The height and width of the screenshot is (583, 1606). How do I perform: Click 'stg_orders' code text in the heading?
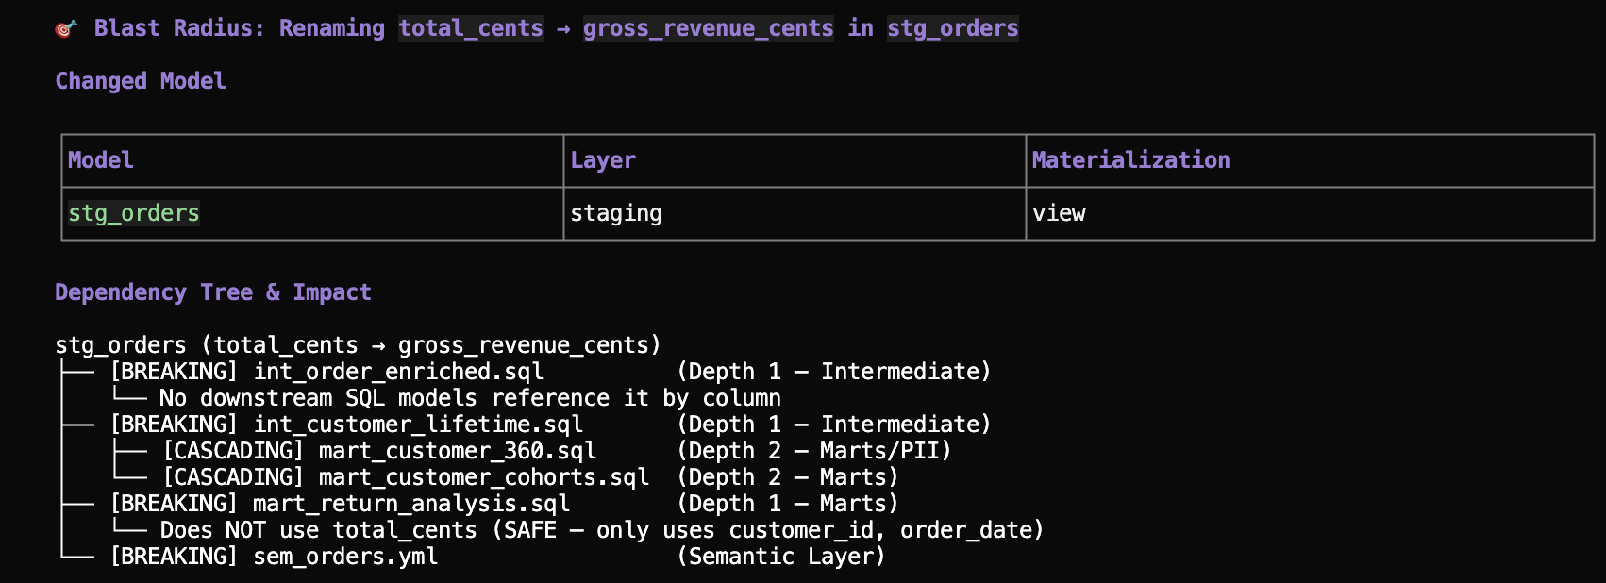pos(953,28)
